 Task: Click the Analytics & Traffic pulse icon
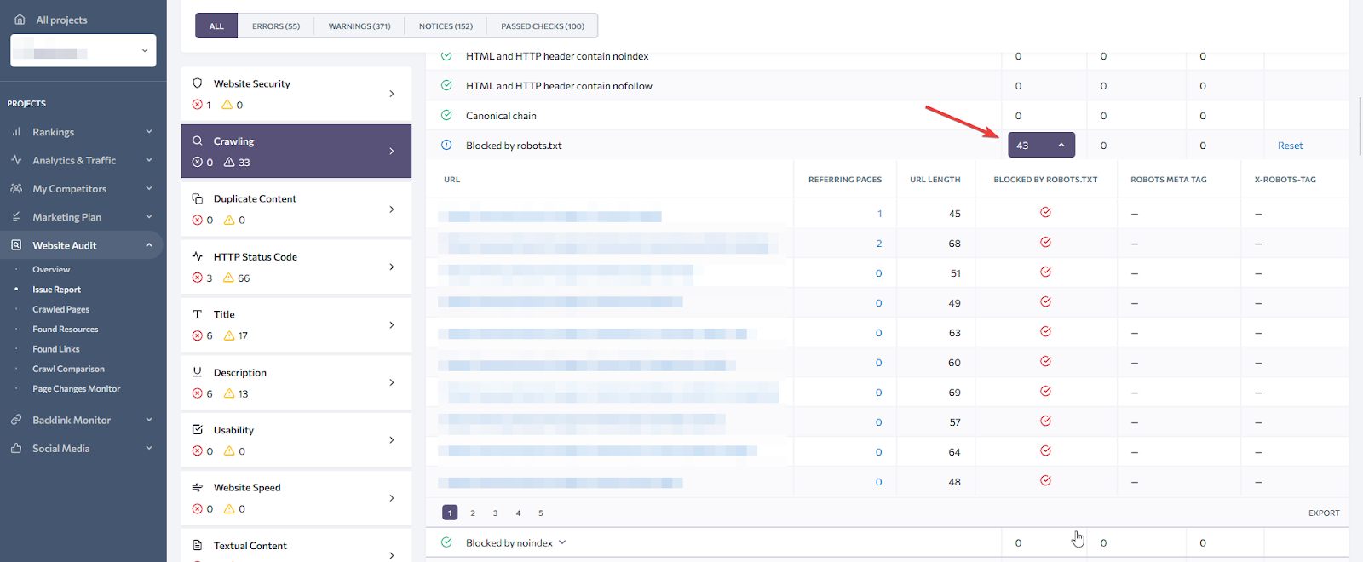tap(16, 160)
